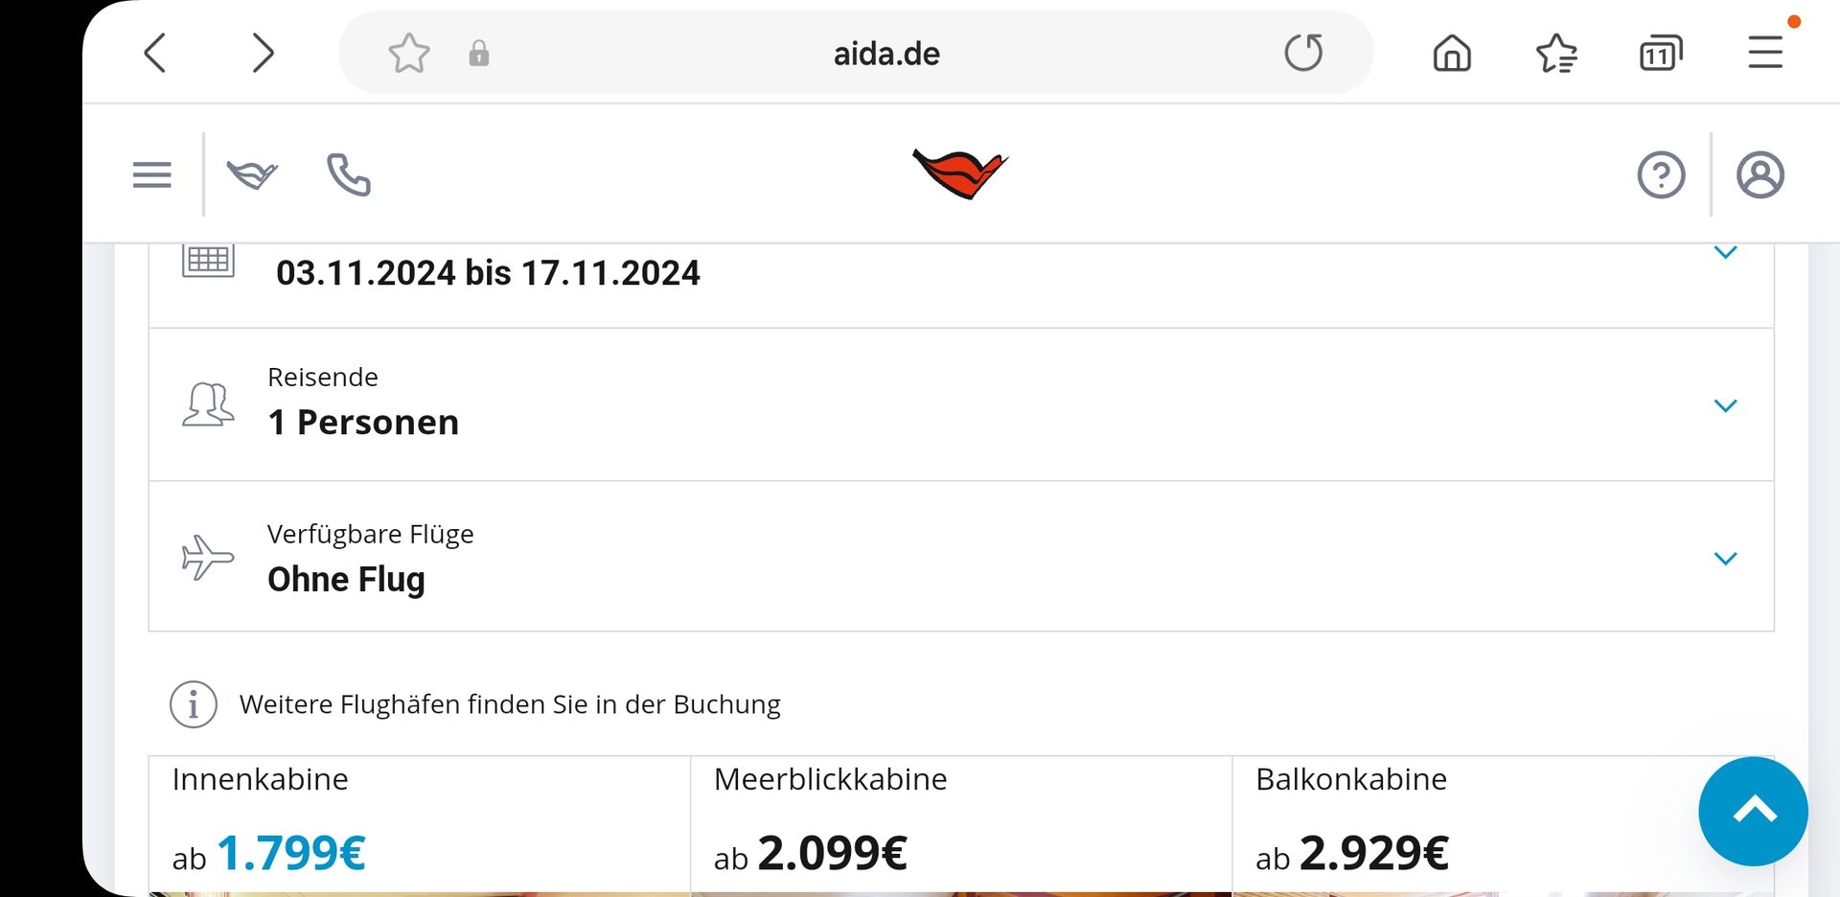Open the help question mark icon
Viewport: 1840px width, 897px height.
pyautogui.click(x=1661, y=175)
